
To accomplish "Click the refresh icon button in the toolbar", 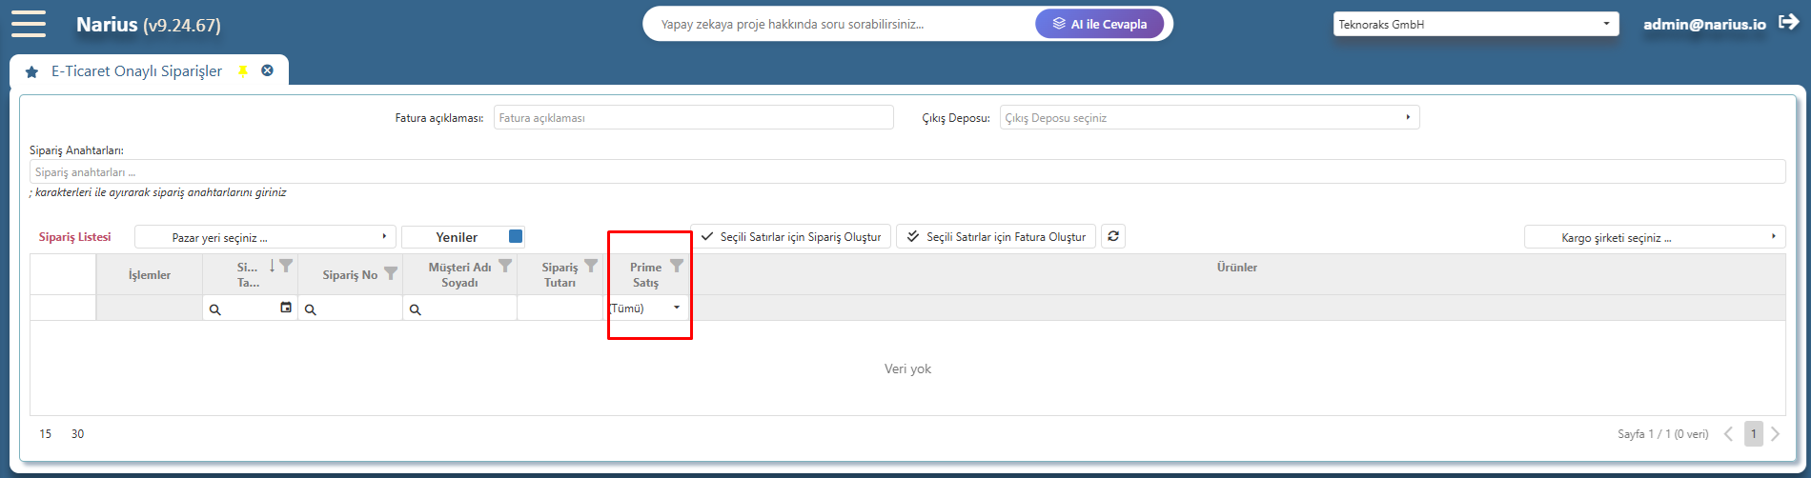I will (x=1113, y=236).
